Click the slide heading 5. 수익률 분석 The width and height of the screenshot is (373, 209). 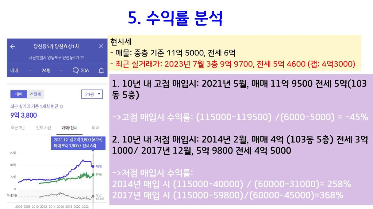[175, 18]
